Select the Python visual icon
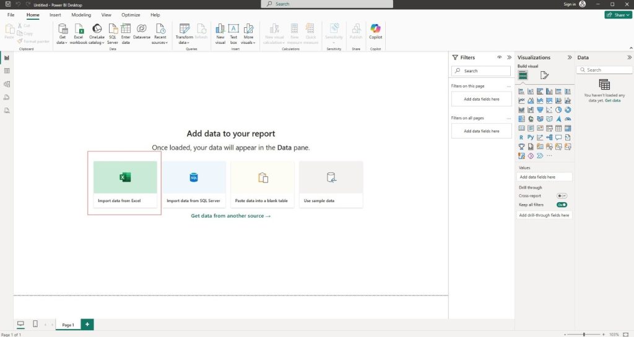Viewport: 634px width, 337px height. (x=531, y=137)
